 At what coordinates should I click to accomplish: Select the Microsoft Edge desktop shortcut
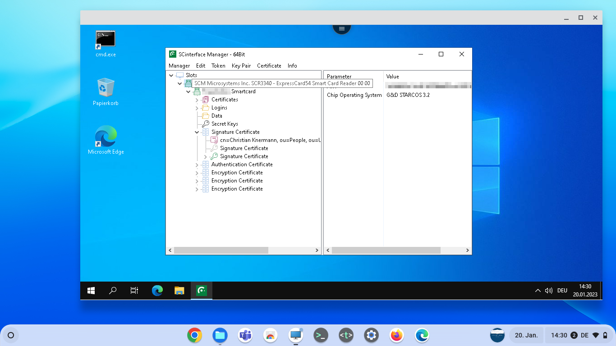(x=106, y=140)
